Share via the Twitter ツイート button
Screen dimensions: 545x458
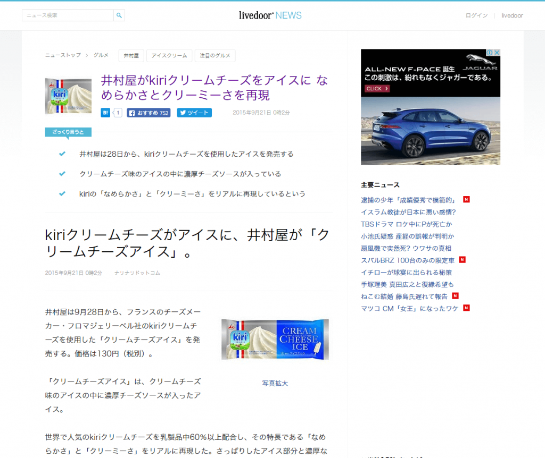pyautogui.click(x=194, y=113)
